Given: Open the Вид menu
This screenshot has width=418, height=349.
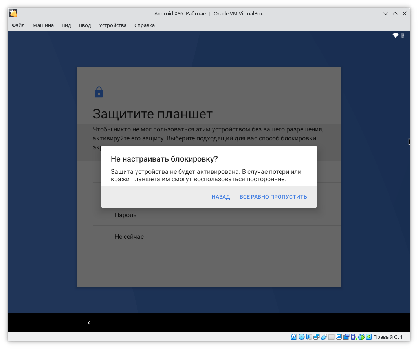Looking at the screenshot, I should point(66,25).
